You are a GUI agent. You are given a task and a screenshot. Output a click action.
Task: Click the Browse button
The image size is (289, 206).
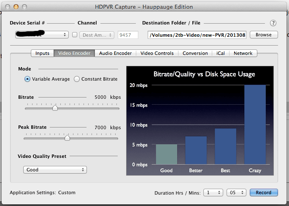pos(264,35)
